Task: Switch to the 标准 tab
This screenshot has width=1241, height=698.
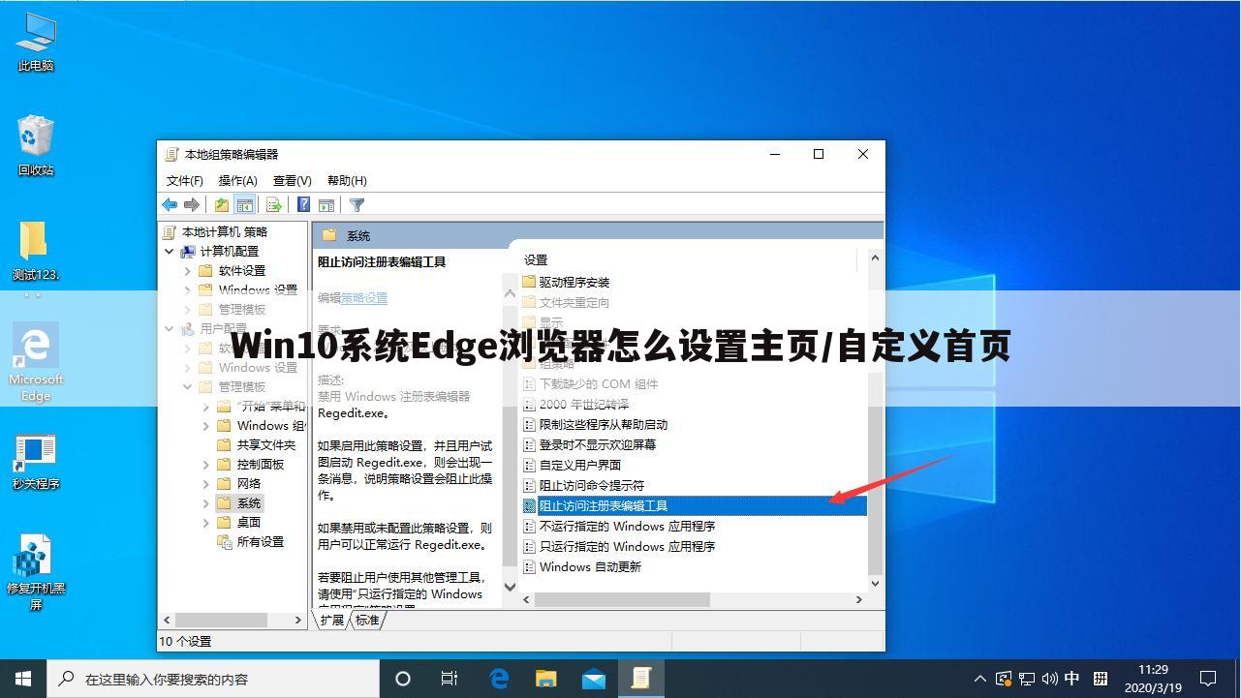Action: pyautogui.click(x=367, y=621)
